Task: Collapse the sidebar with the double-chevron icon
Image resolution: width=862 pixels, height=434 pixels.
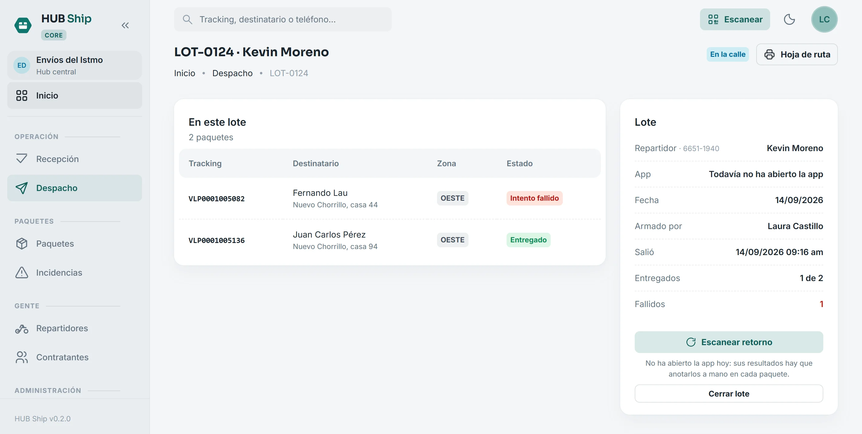Action: [x=125, y=25]
